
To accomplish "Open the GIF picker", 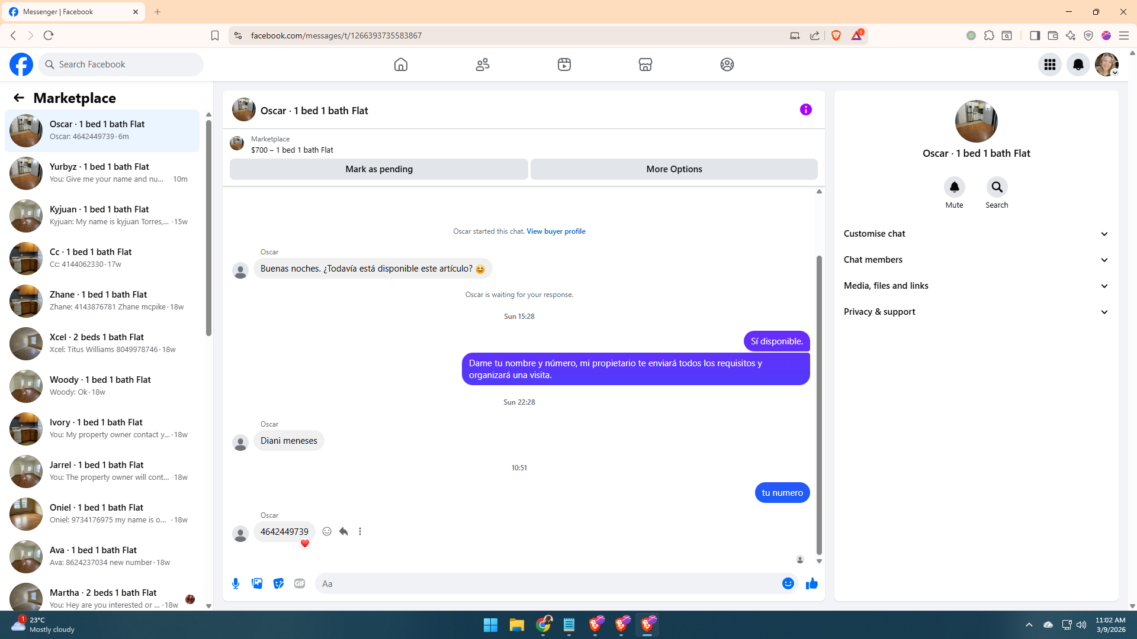I will tap(300, 583).
